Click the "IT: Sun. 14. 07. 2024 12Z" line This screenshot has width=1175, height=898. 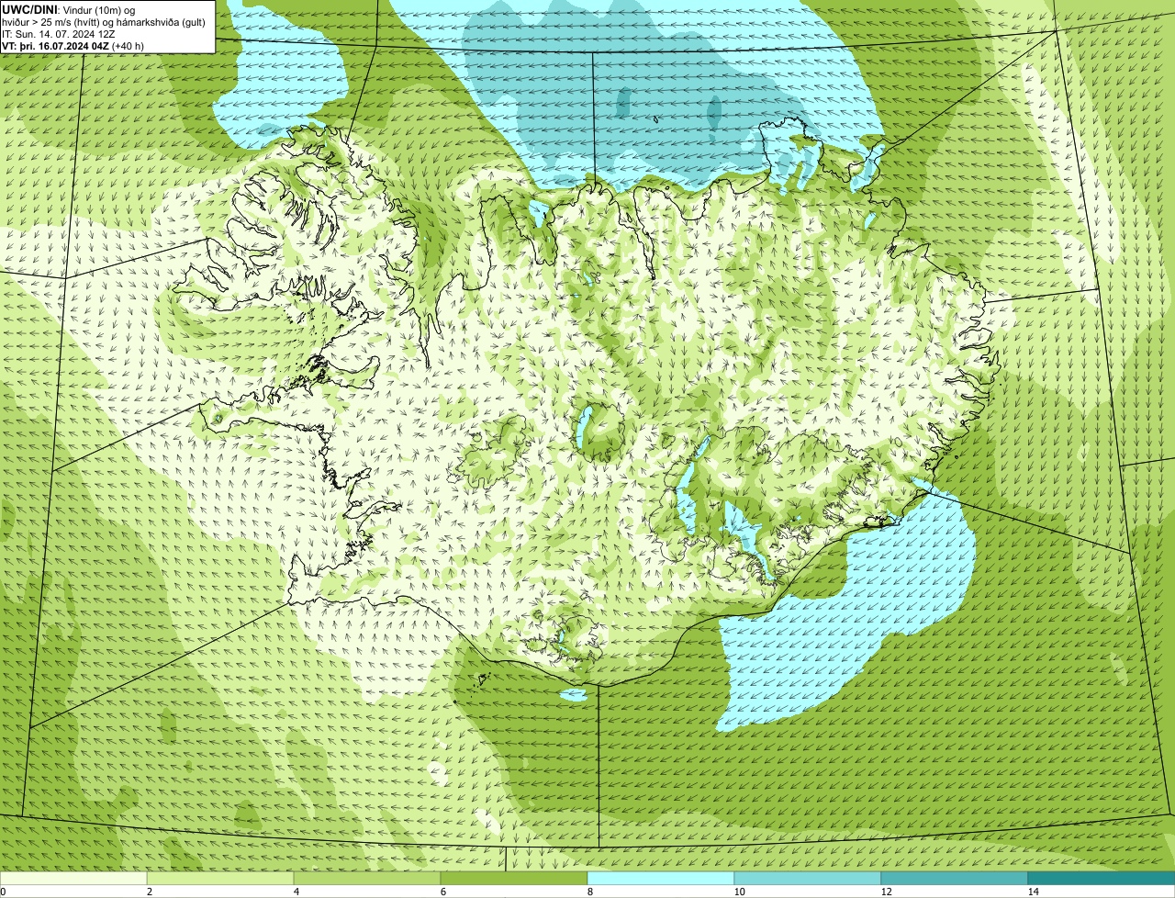59,33
